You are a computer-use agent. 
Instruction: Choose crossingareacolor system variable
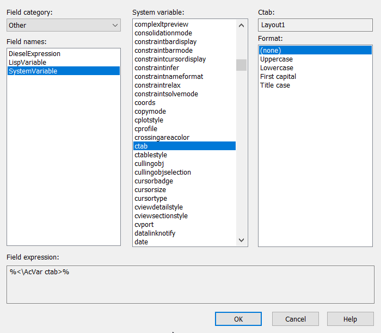(185, 138)
